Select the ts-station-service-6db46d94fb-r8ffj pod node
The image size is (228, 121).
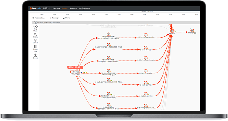tap(109, 94)
